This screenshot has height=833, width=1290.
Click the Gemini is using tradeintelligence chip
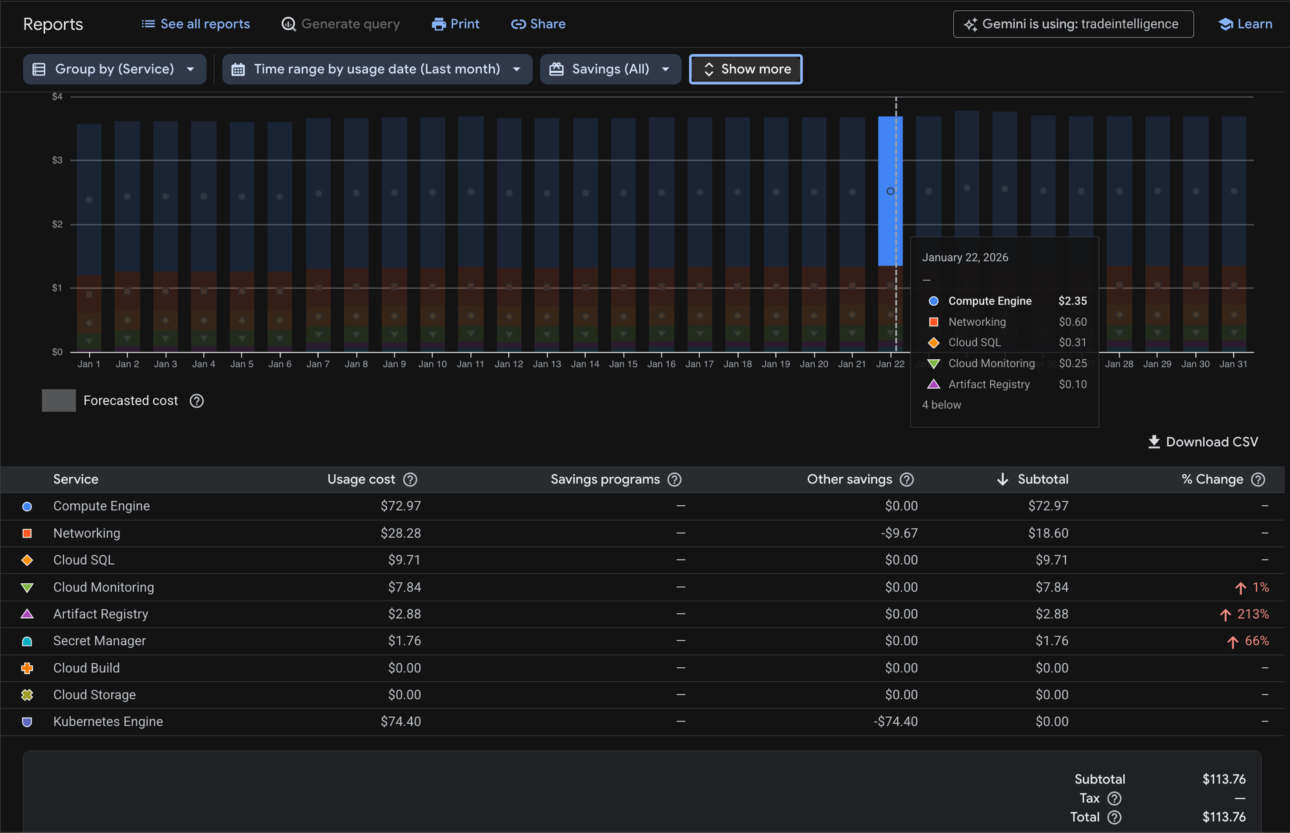point(1073,24)
